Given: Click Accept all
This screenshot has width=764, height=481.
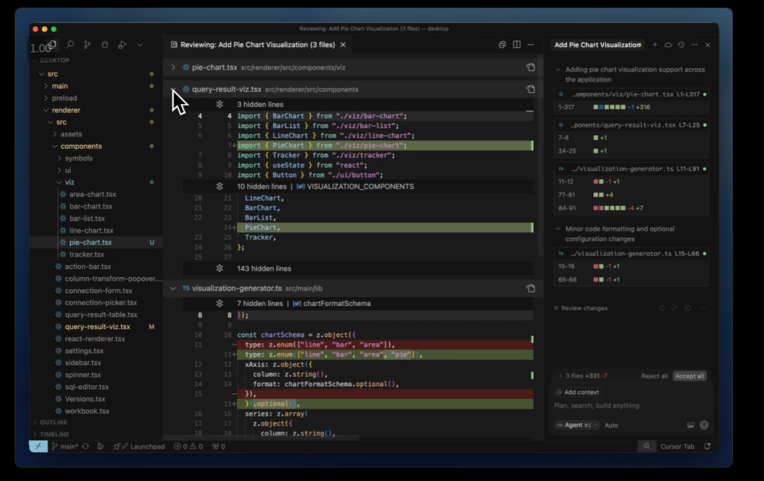Looking at the screenshot, I should click(689, 376).
